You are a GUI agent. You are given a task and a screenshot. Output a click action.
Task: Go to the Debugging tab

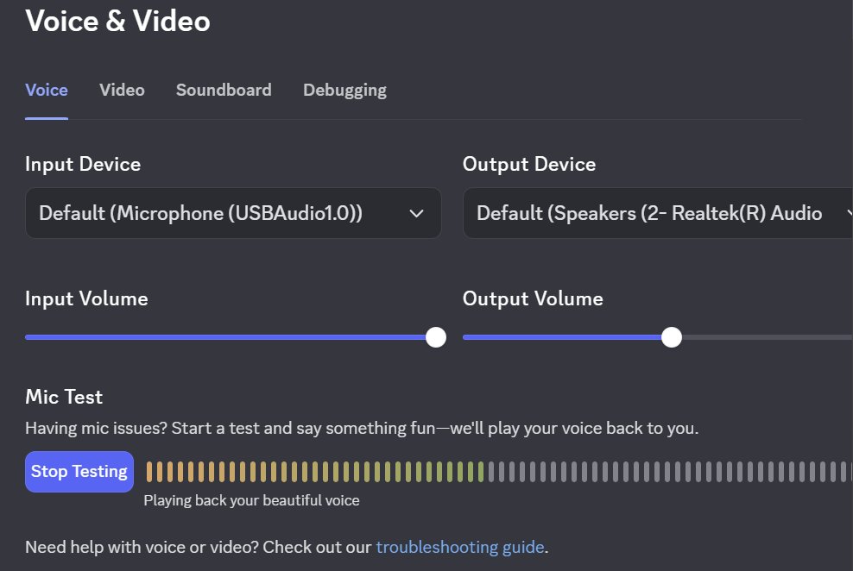[x=344, y=91]
